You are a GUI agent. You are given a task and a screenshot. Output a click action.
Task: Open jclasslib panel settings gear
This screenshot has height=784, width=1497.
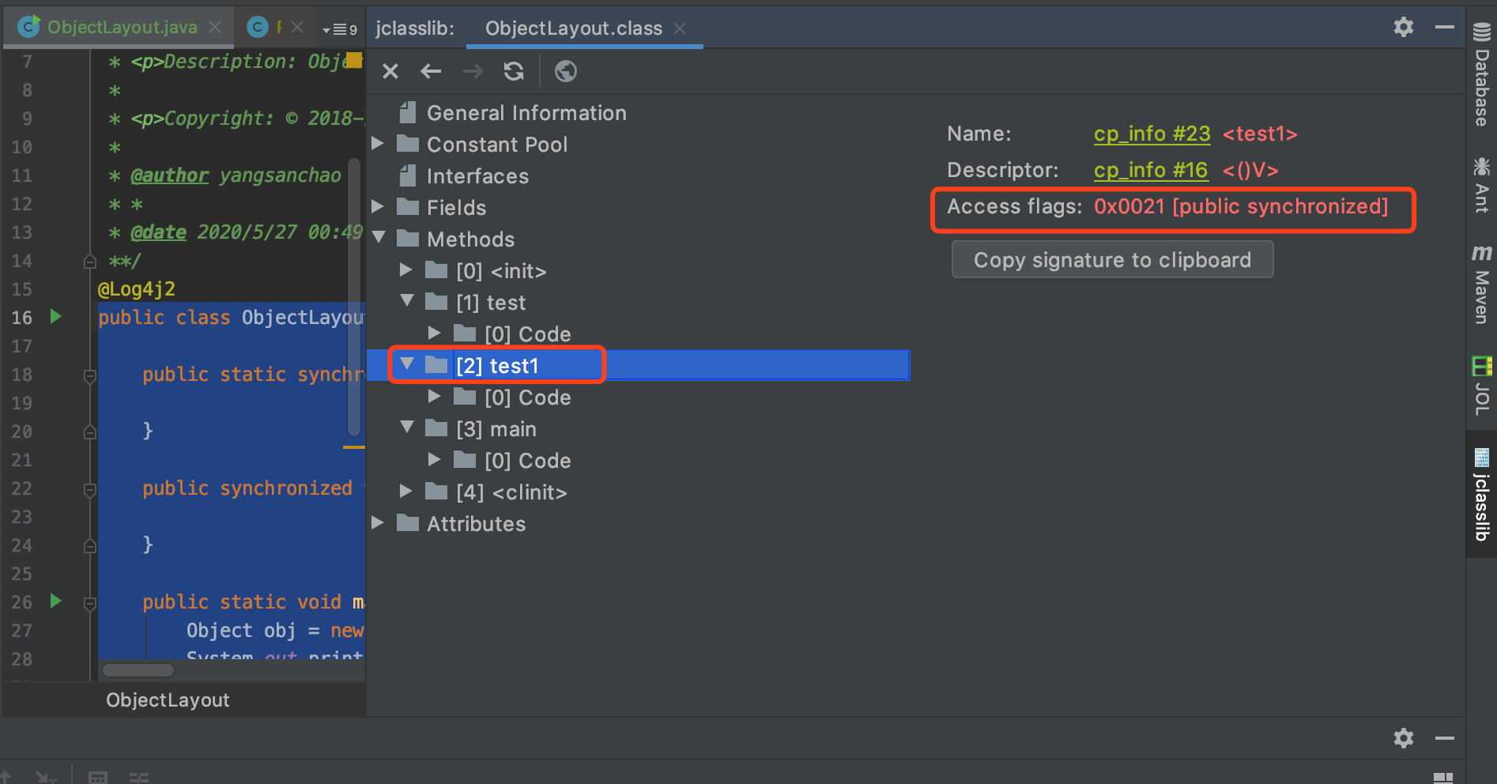click(1404, 27)
